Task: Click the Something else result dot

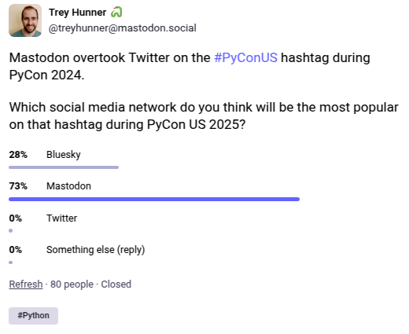Action: pyautogui.click(x=10, y=262)
